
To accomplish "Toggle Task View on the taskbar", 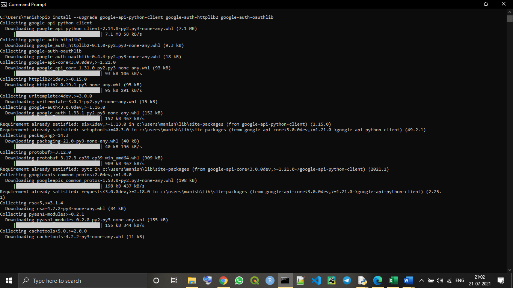I will pyautogui.click(x=174, y=280).
